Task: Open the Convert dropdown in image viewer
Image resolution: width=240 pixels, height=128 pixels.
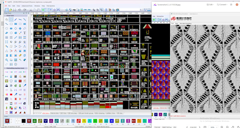Action: 222,5
